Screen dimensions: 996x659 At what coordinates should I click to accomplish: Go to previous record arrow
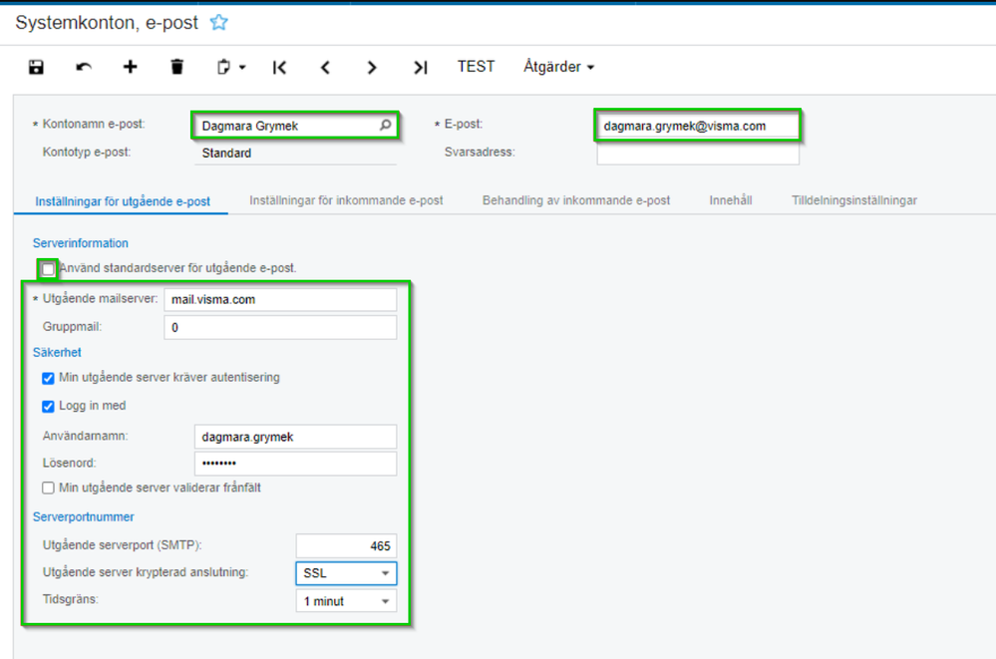coord(325,68)
